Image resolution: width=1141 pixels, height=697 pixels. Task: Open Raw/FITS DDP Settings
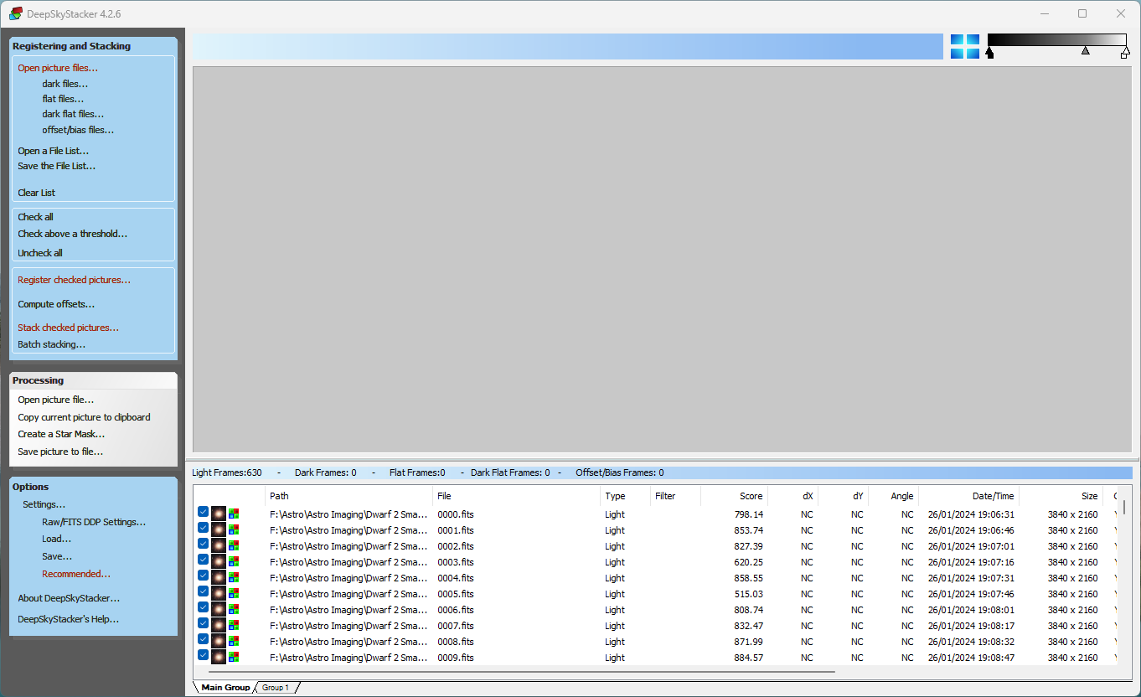coord(94,522)
